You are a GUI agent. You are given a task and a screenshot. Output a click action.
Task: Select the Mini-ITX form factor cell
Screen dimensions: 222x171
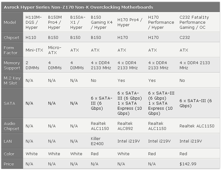tap(34, 50)
